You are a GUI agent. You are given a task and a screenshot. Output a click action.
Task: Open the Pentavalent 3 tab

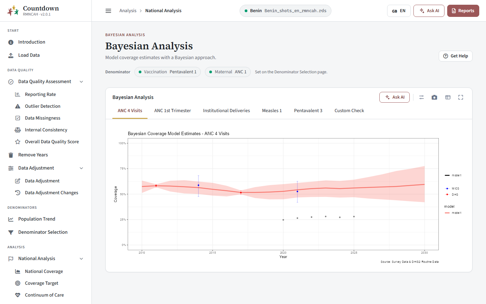pos(308,111)
